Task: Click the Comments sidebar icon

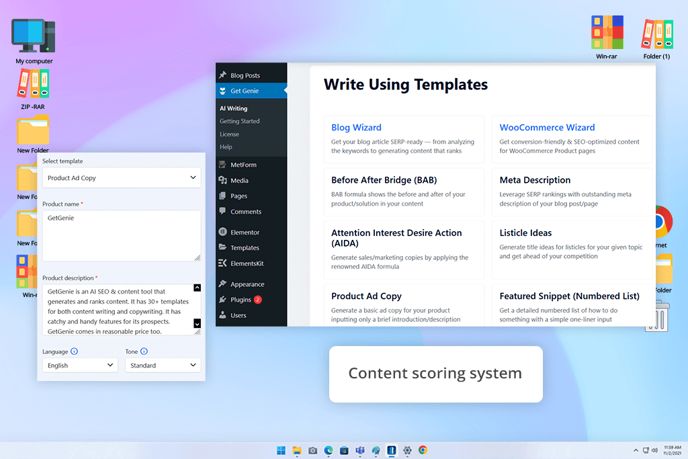Action: pos(223,211)
